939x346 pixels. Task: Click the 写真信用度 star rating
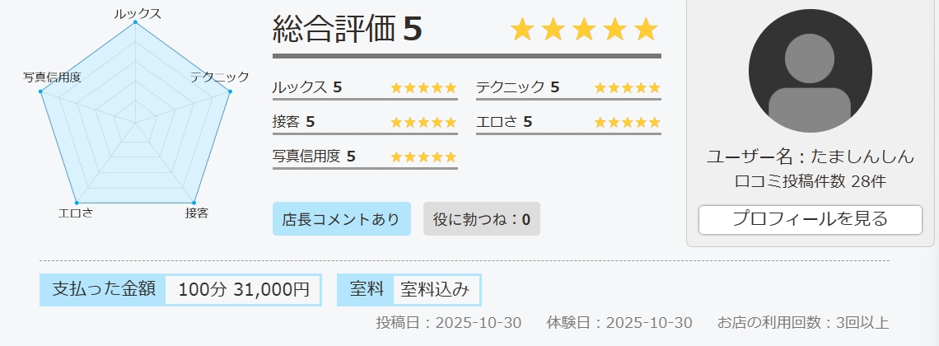tap(423, 157)
